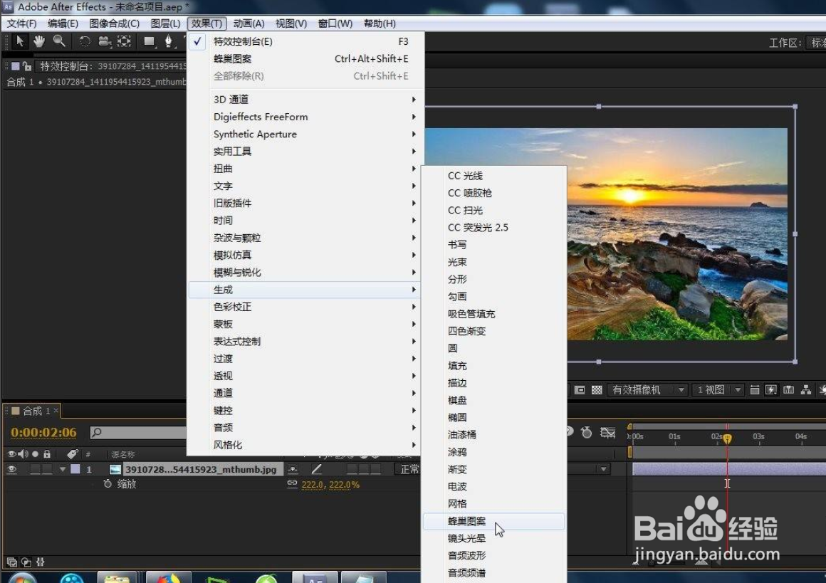Expand the 模糊与锐化 submenu

point(306,272)
